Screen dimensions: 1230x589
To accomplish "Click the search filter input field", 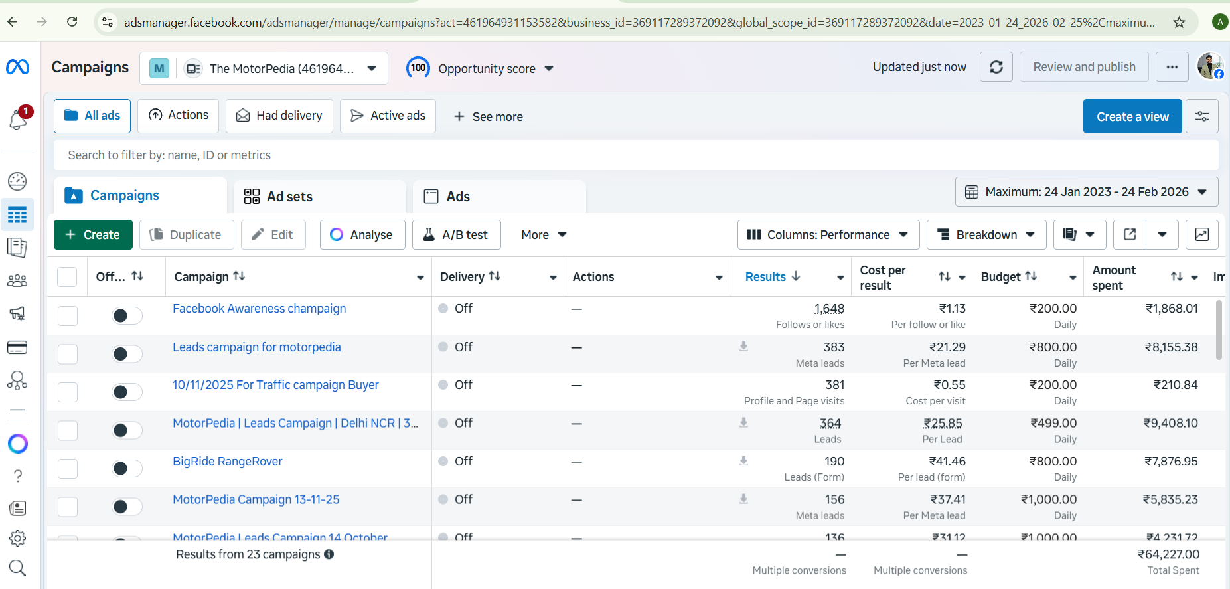I will (x=635, y=155).
